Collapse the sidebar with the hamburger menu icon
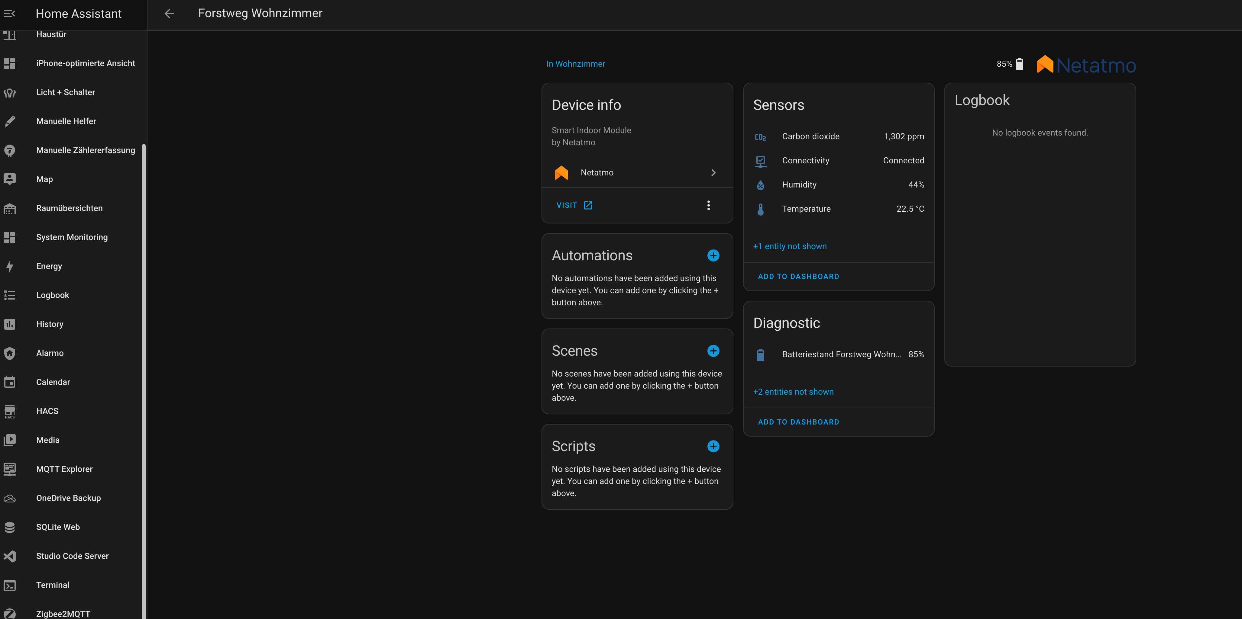 (10, 14)
